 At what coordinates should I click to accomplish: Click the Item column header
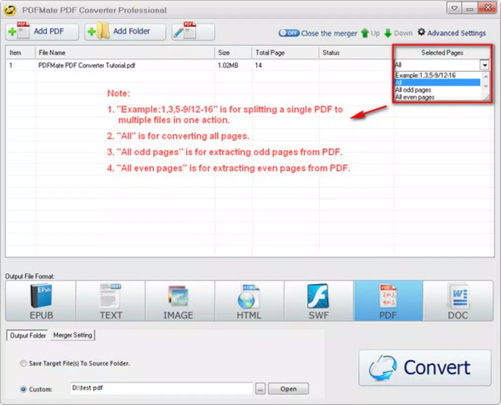point(20,53)
